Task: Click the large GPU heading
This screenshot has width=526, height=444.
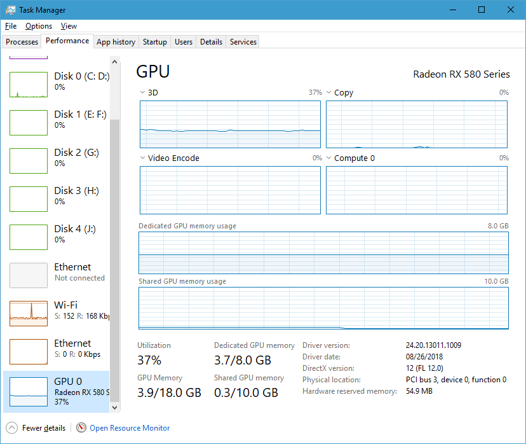Action: pos(153,71)
